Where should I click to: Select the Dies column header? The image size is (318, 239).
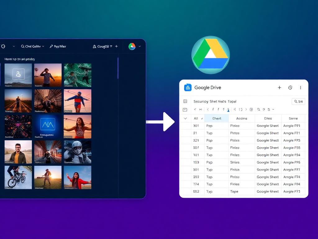(x=268, y=119)
